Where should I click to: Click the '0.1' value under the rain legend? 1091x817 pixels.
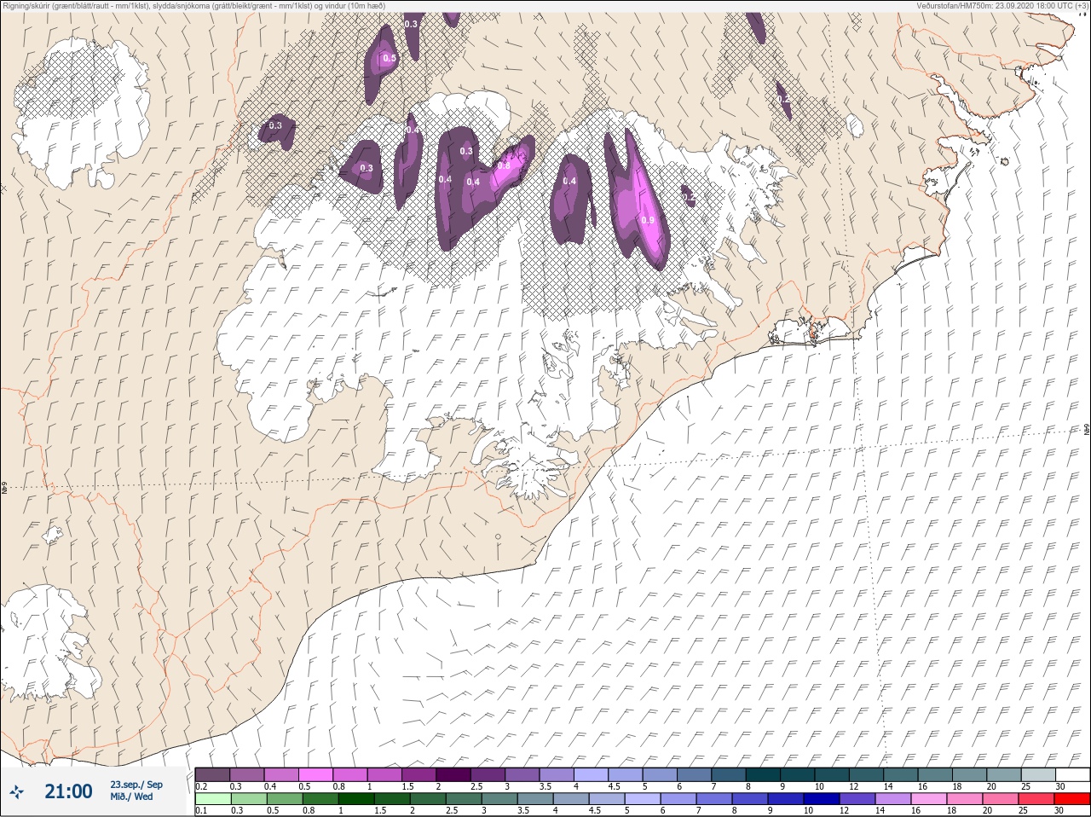201,811
